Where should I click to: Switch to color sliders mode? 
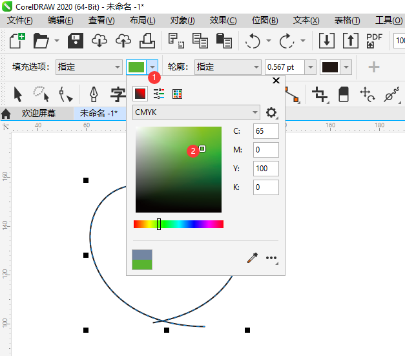pos(159,94)
